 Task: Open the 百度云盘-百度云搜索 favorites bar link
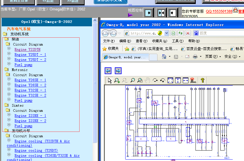click(204, 49)
